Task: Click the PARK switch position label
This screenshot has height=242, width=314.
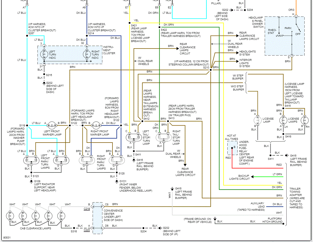Action: tap(288, 28)
